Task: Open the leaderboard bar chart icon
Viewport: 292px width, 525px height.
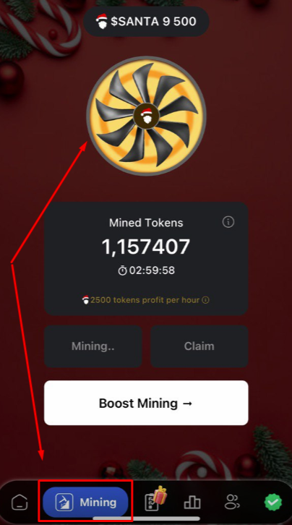Action: (x=192, y=503)
